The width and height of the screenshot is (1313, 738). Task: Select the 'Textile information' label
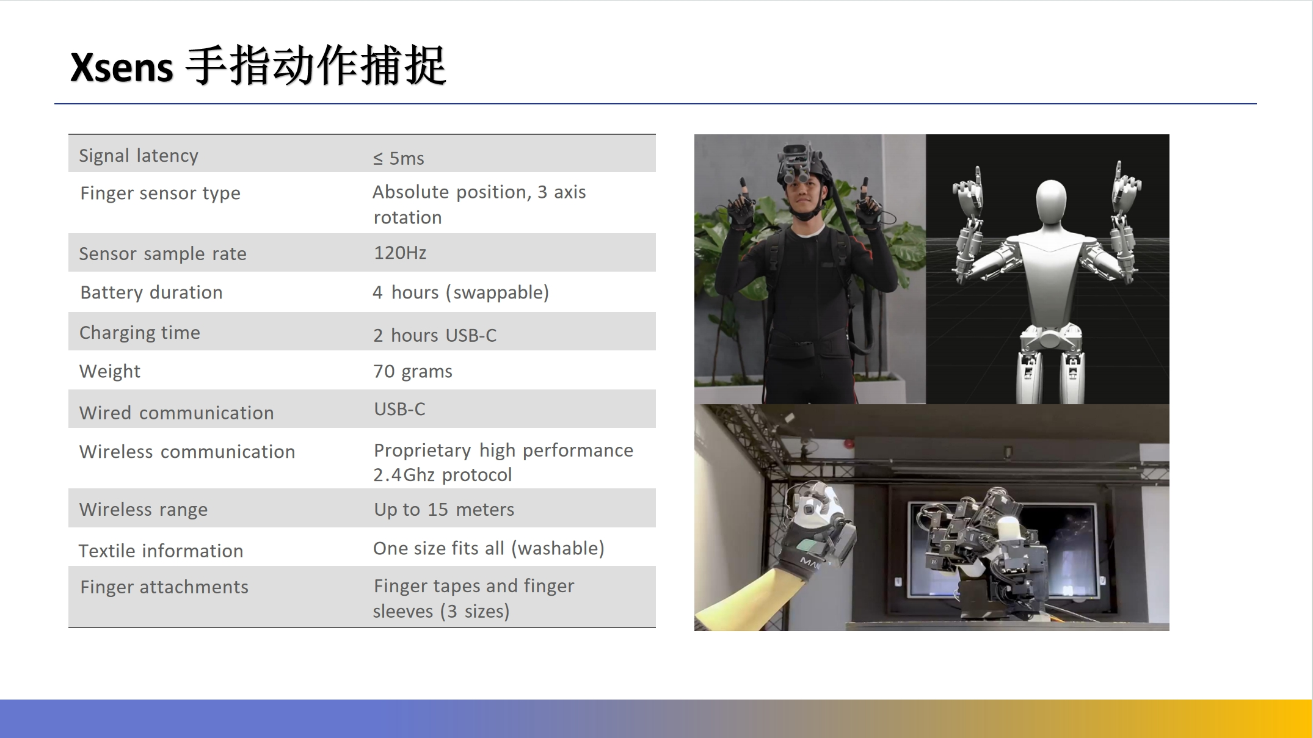tap(161, 551)
